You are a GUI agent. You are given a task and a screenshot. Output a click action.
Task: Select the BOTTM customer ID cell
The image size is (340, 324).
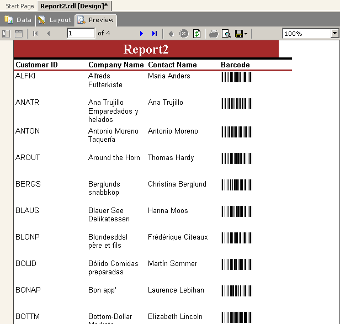(28, 316)
